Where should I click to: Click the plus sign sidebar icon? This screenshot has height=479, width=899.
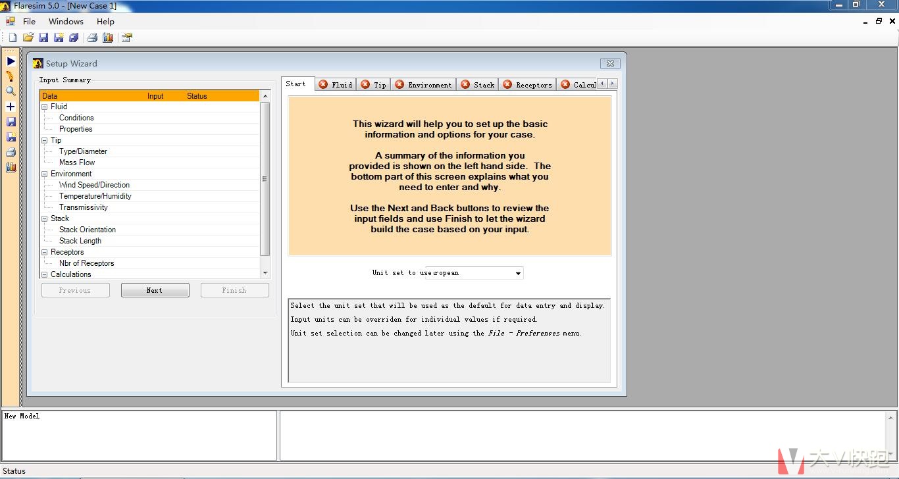point(11,107)
